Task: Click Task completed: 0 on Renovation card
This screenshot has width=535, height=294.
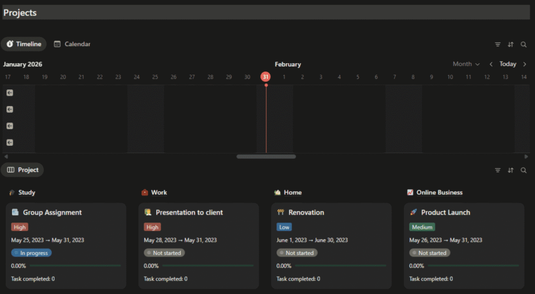Action: pos(298,279)
